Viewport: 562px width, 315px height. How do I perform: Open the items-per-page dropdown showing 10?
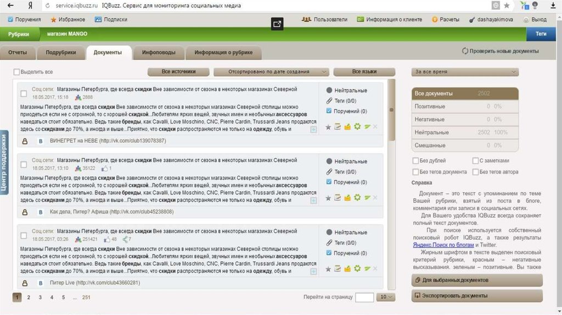[386, 297]
